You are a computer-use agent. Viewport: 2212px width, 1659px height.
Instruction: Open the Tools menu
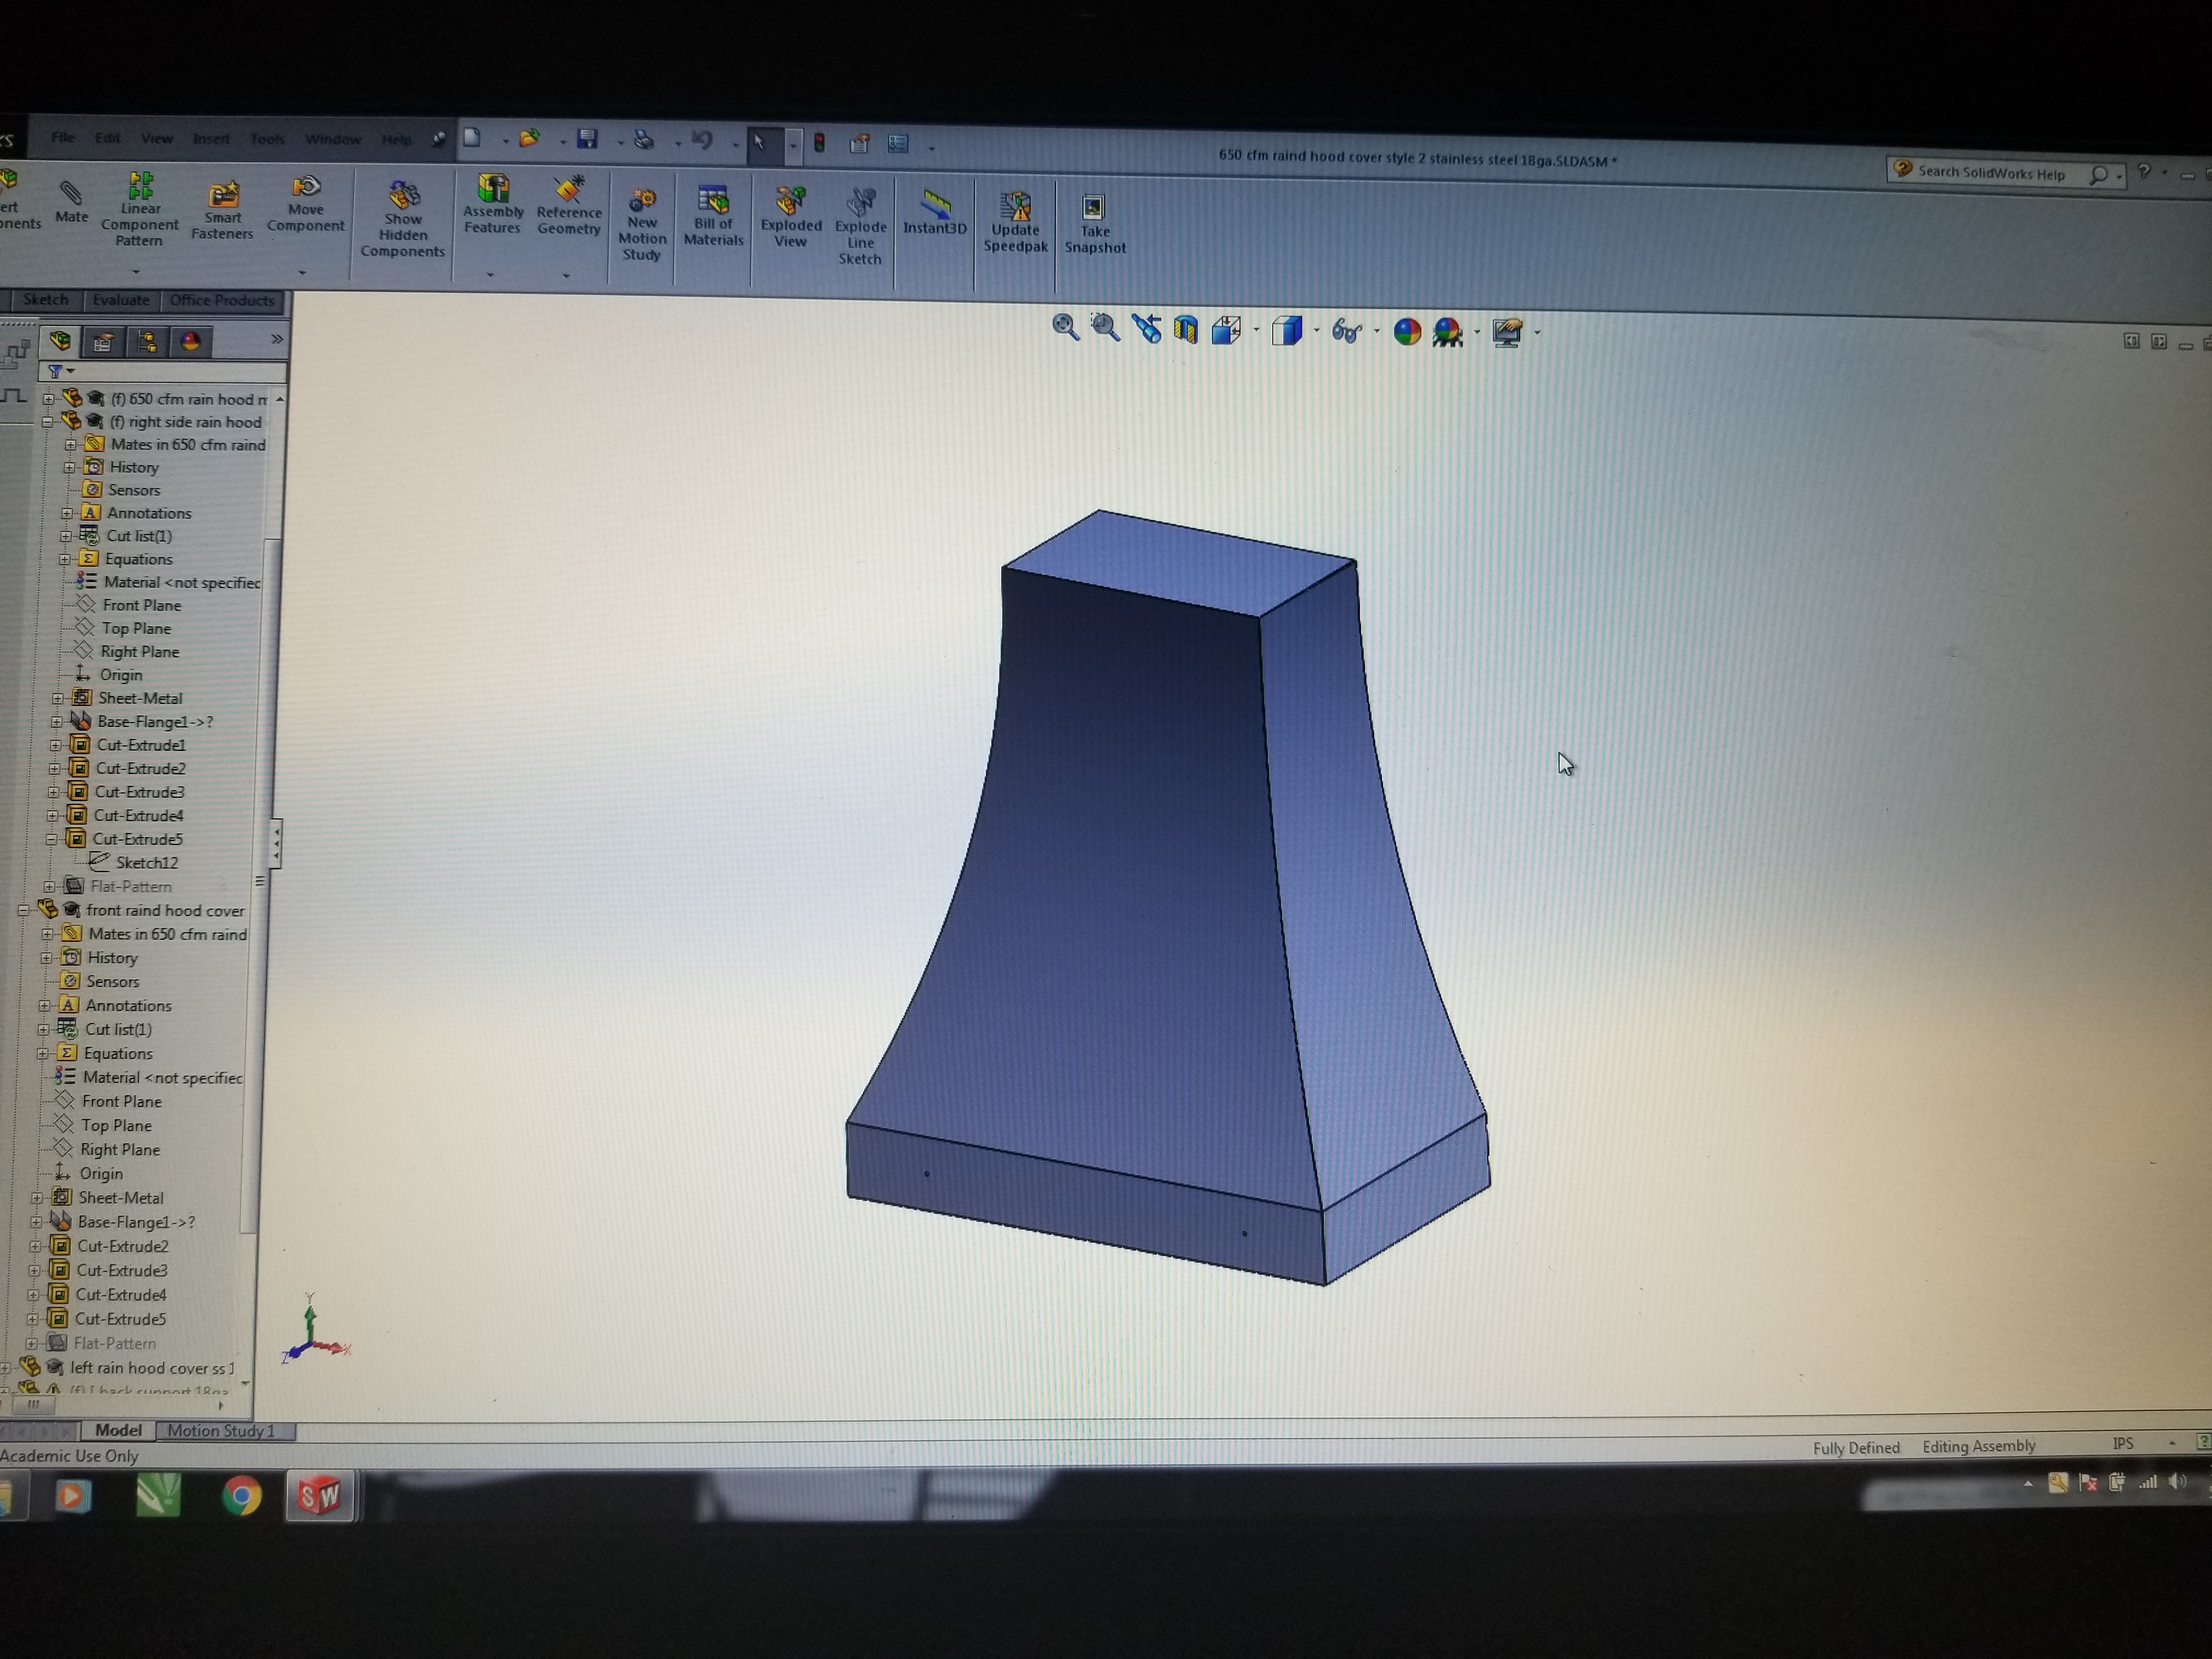click(266, 139)
